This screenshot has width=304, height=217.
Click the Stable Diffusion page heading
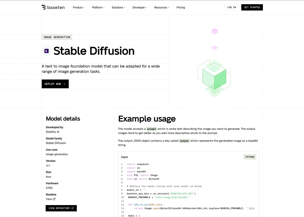[x=94, y=51]
